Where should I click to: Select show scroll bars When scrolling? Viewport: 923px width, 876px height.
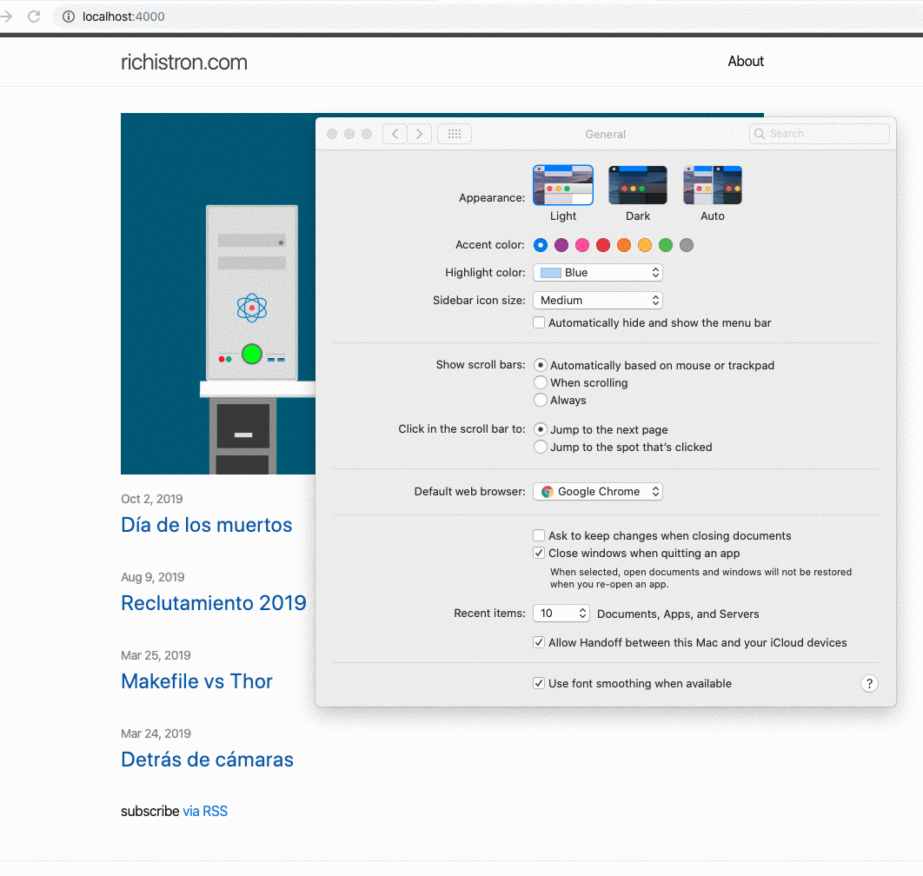[x=541, y=382]
